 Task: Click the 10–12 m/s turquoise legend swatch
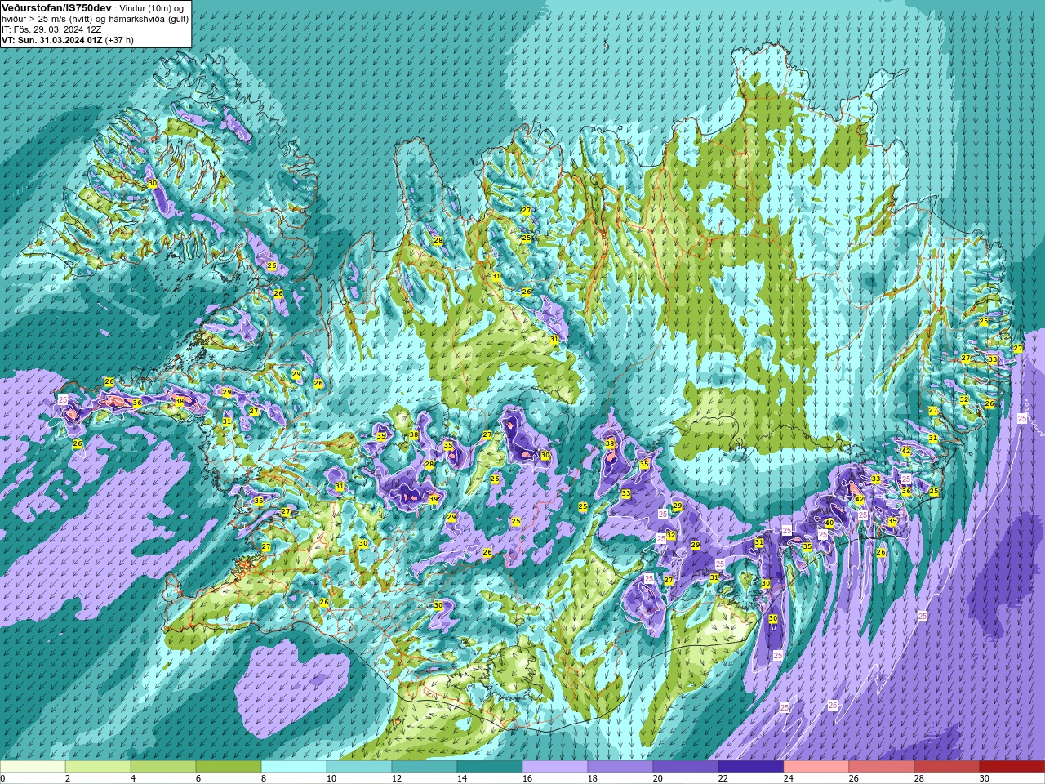click(359, 767)
